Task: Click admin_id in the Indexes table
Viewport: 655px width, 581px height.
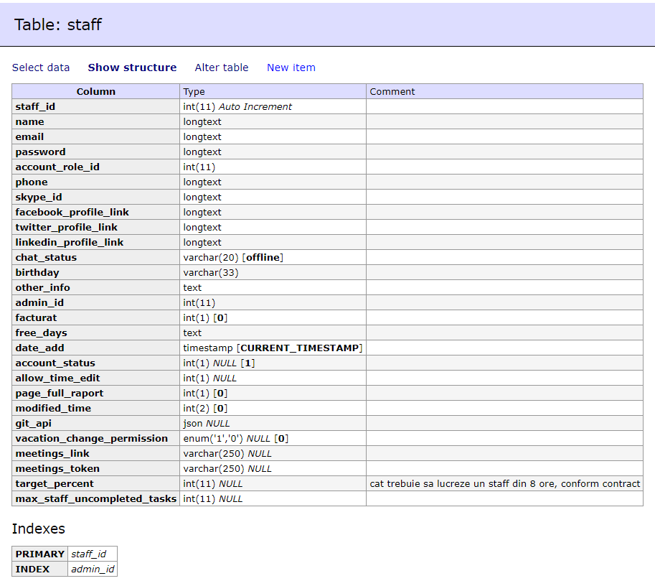Action: coord(93,569)
